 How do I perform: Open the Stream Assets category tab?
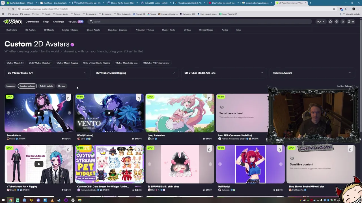click(93, 30)
